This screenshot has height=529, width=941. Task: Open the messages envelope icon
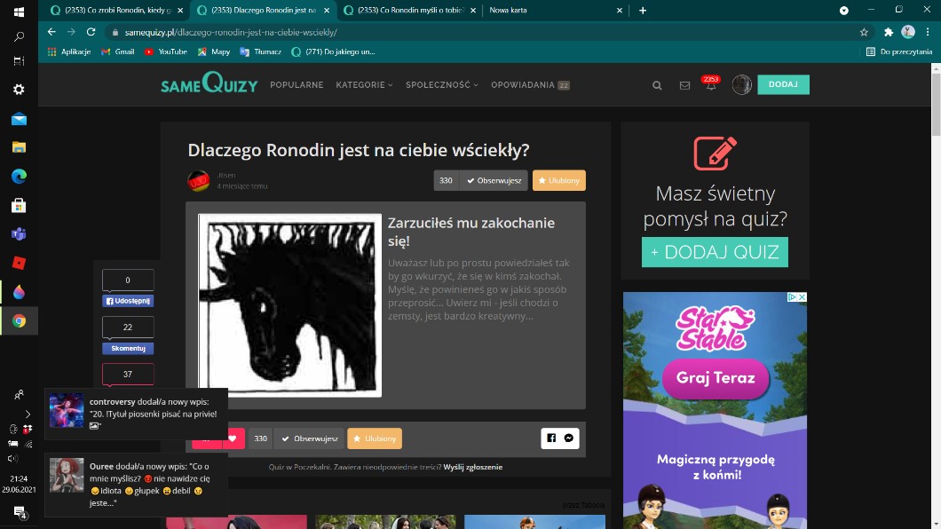(x=684, y=85)
